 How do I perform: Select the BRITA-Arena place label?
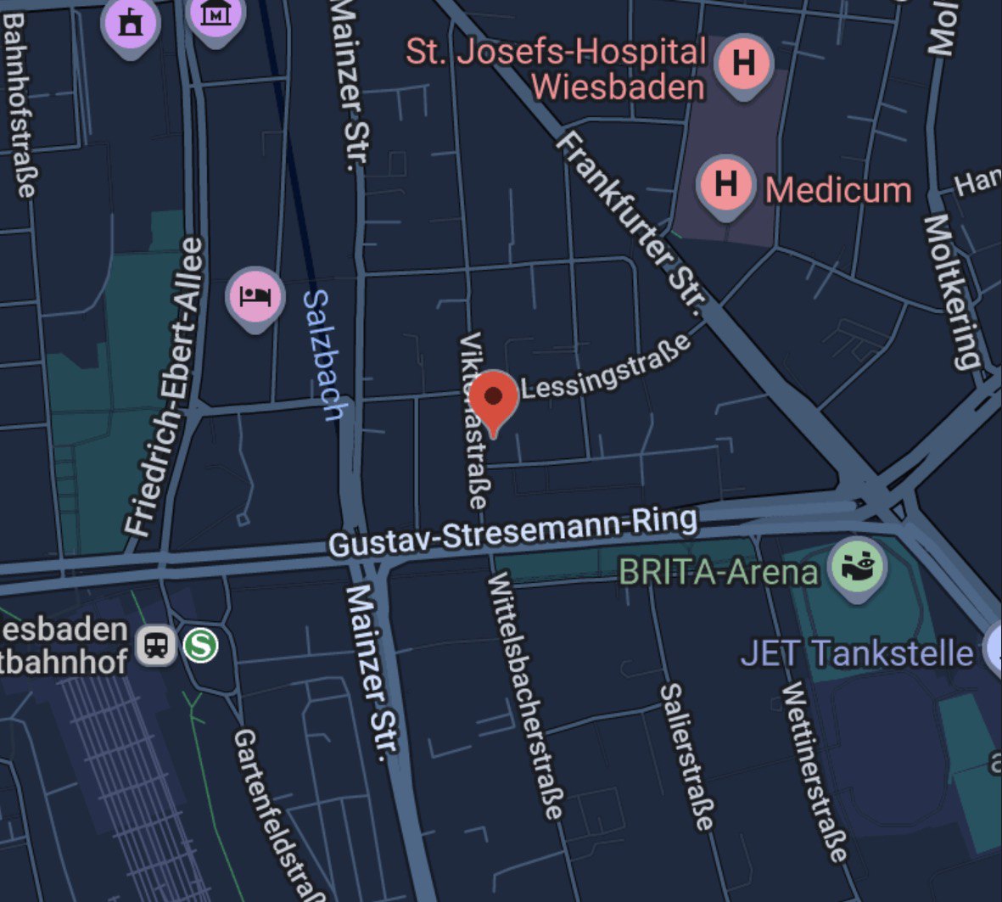pyautogui.click(x=719, y=572)
